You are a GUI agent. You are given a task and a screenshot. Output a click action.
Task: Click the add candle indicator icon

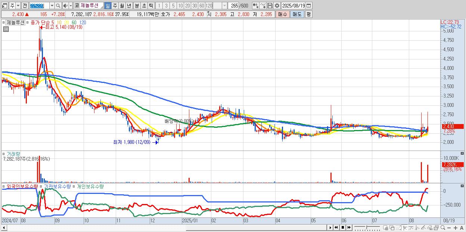tap(255, 6)
